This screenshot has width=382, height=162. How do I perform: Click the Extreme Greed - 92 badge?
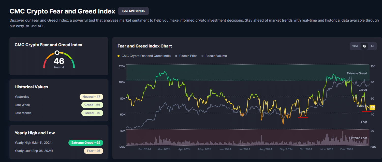86,143
